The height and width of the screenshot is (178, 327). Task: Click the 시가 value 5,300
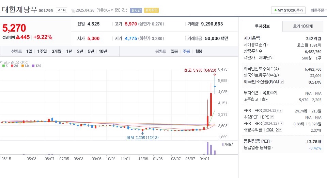(x=93, y=38)
